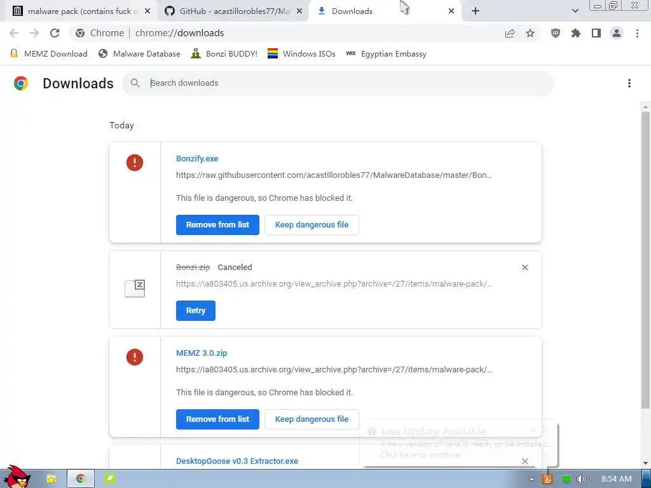Click the MEMZ 3.0.zip file name link
The image size is (651, 488).
(x=202, y=353)
